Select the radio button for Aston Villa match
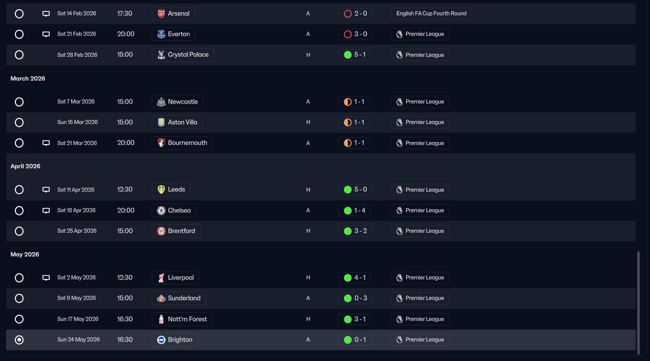This screenshot has width=650, height=361. pyautogui.click(x=19, y=123)
